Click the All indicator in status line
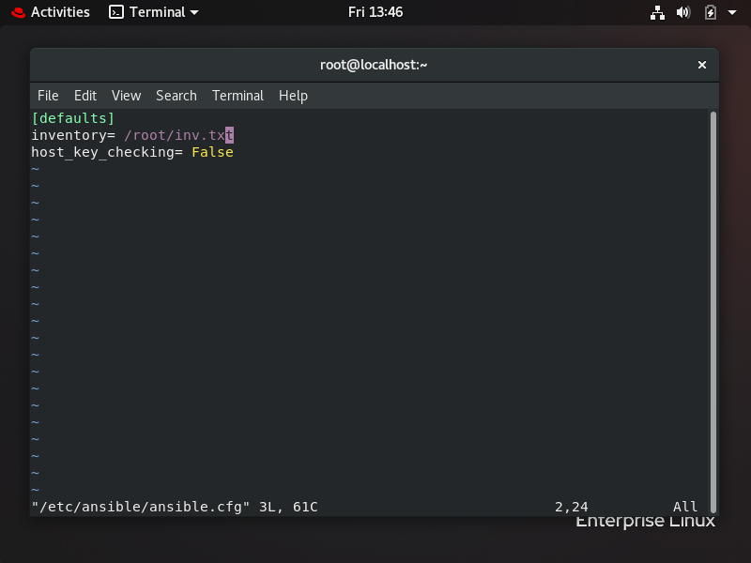 coord(685,507)
